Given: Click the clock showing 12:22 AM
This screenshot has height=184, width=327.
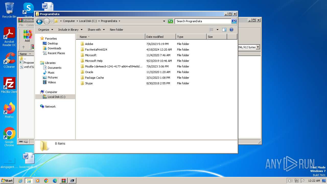Looking at the screenshot, I should [x=314, y=181].
